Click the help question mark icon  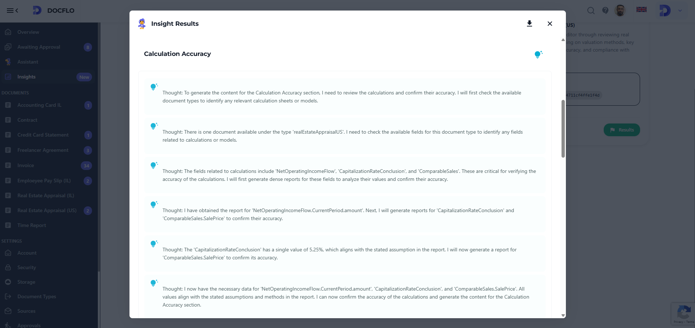tap(605, 11)
